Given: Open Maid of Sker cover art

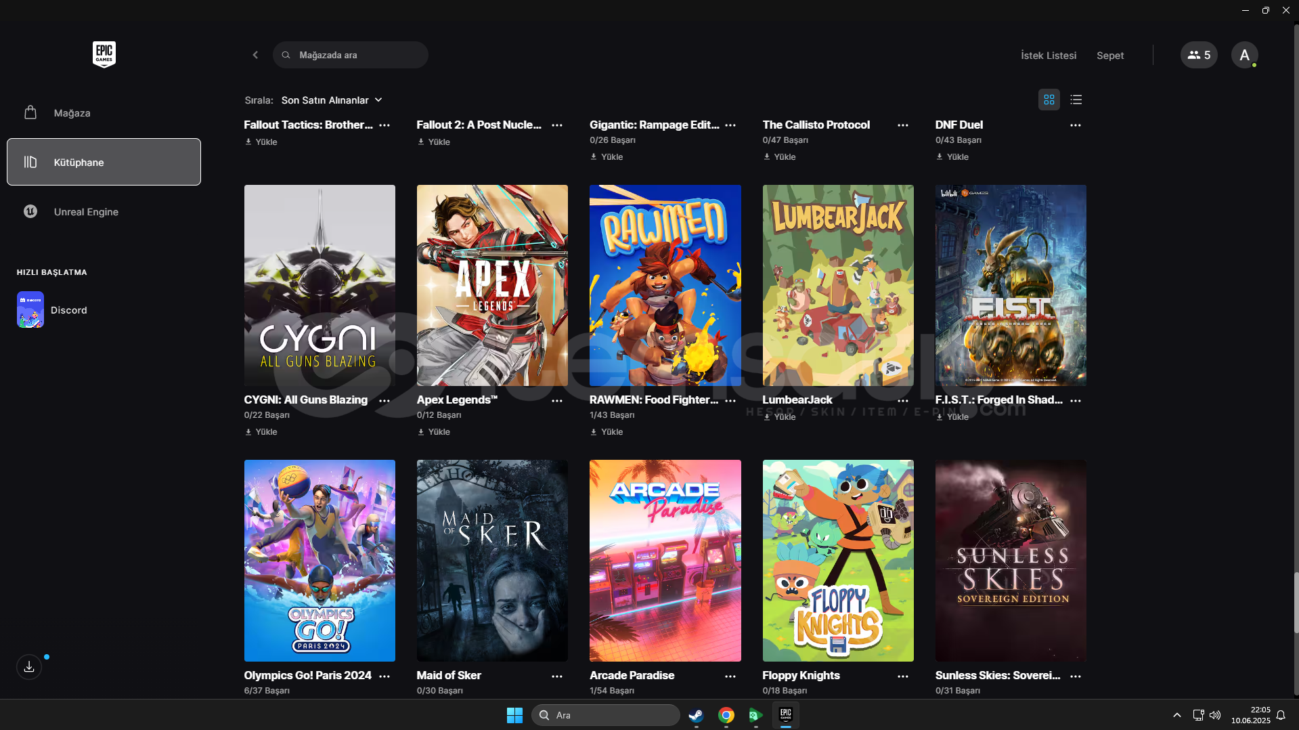Looking at the screenshot, I should coord(492,561).
